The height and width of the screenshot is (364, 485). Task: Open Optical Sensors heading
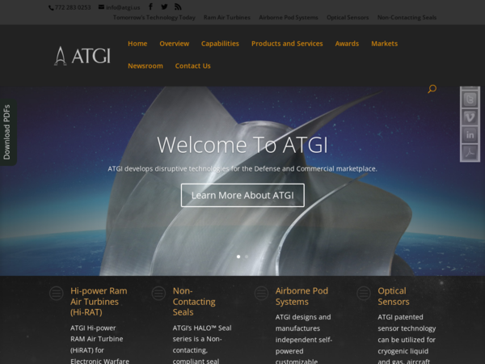point(394,296)
